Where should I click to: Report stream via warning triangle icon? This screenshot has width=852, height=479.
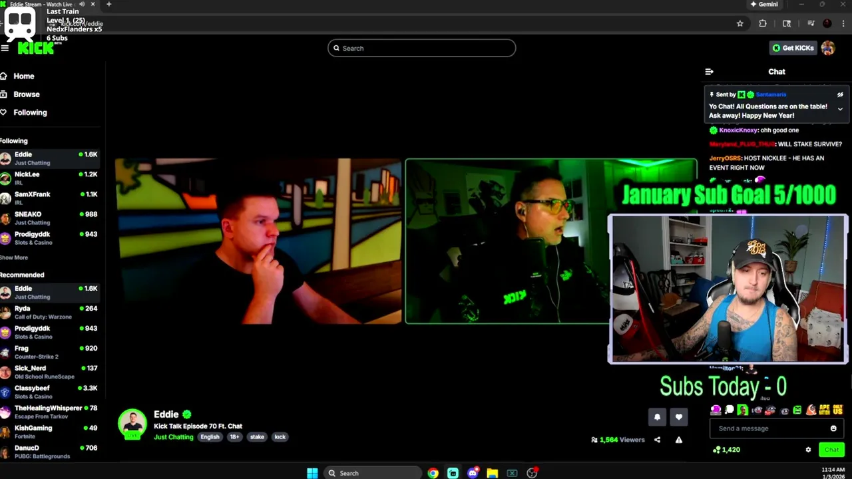(678, 440)
